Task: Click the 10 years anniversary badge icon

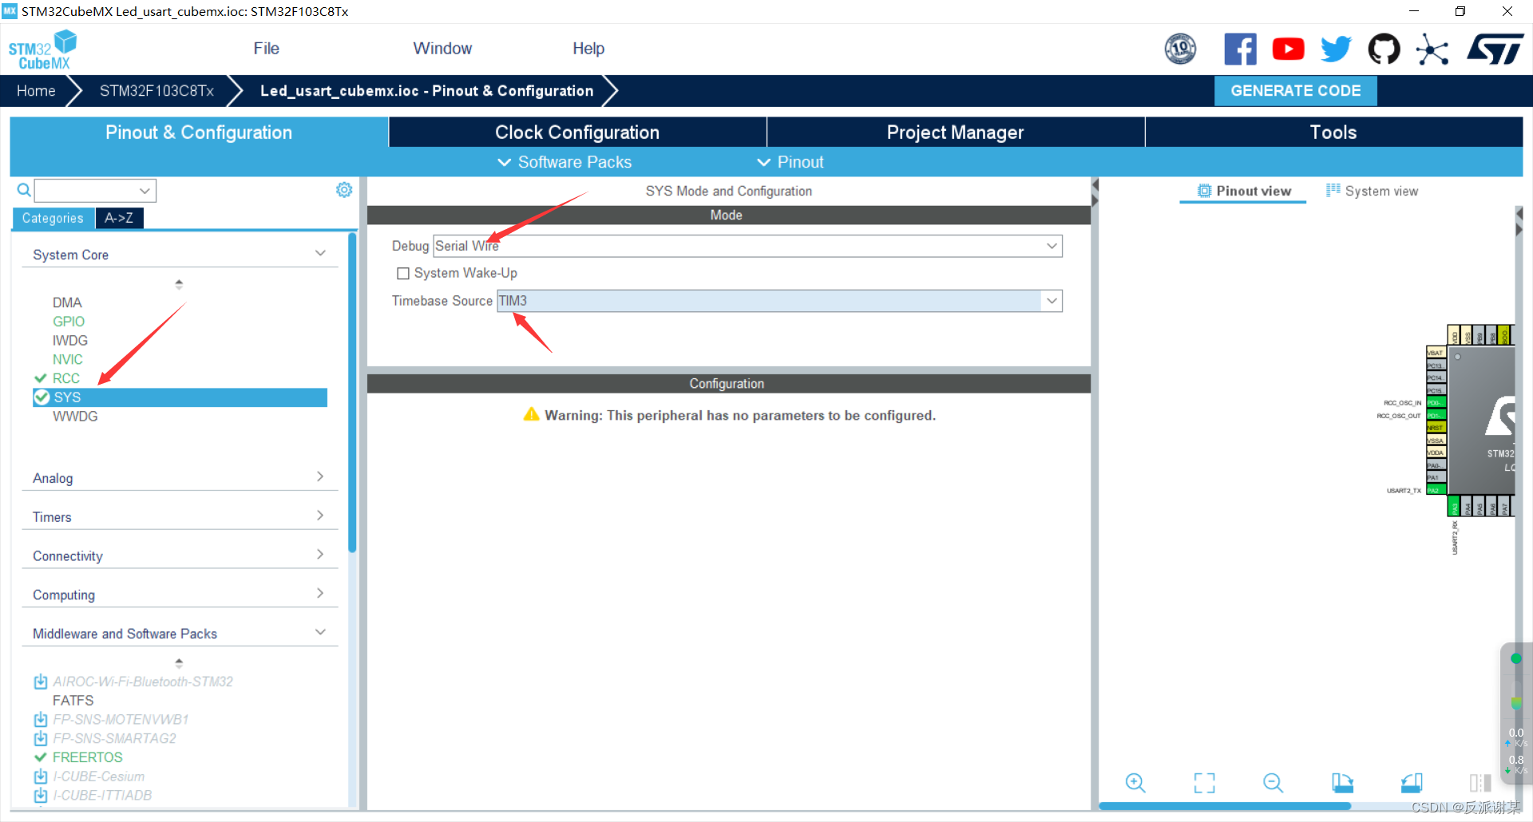Action: click(1180, 49)
